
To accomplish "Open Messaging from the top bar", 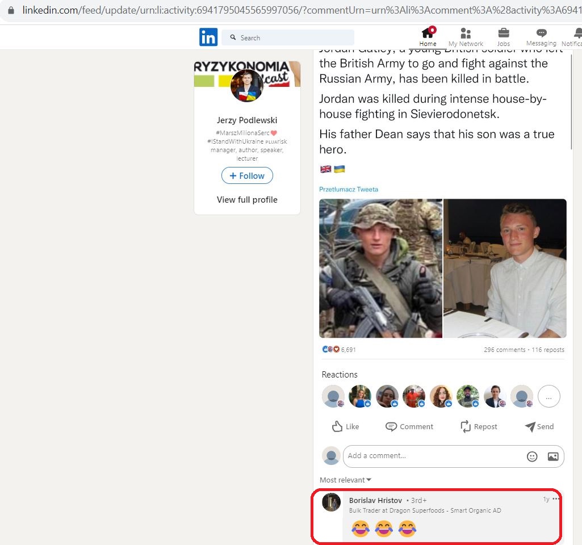I will [x=541, y=37].
